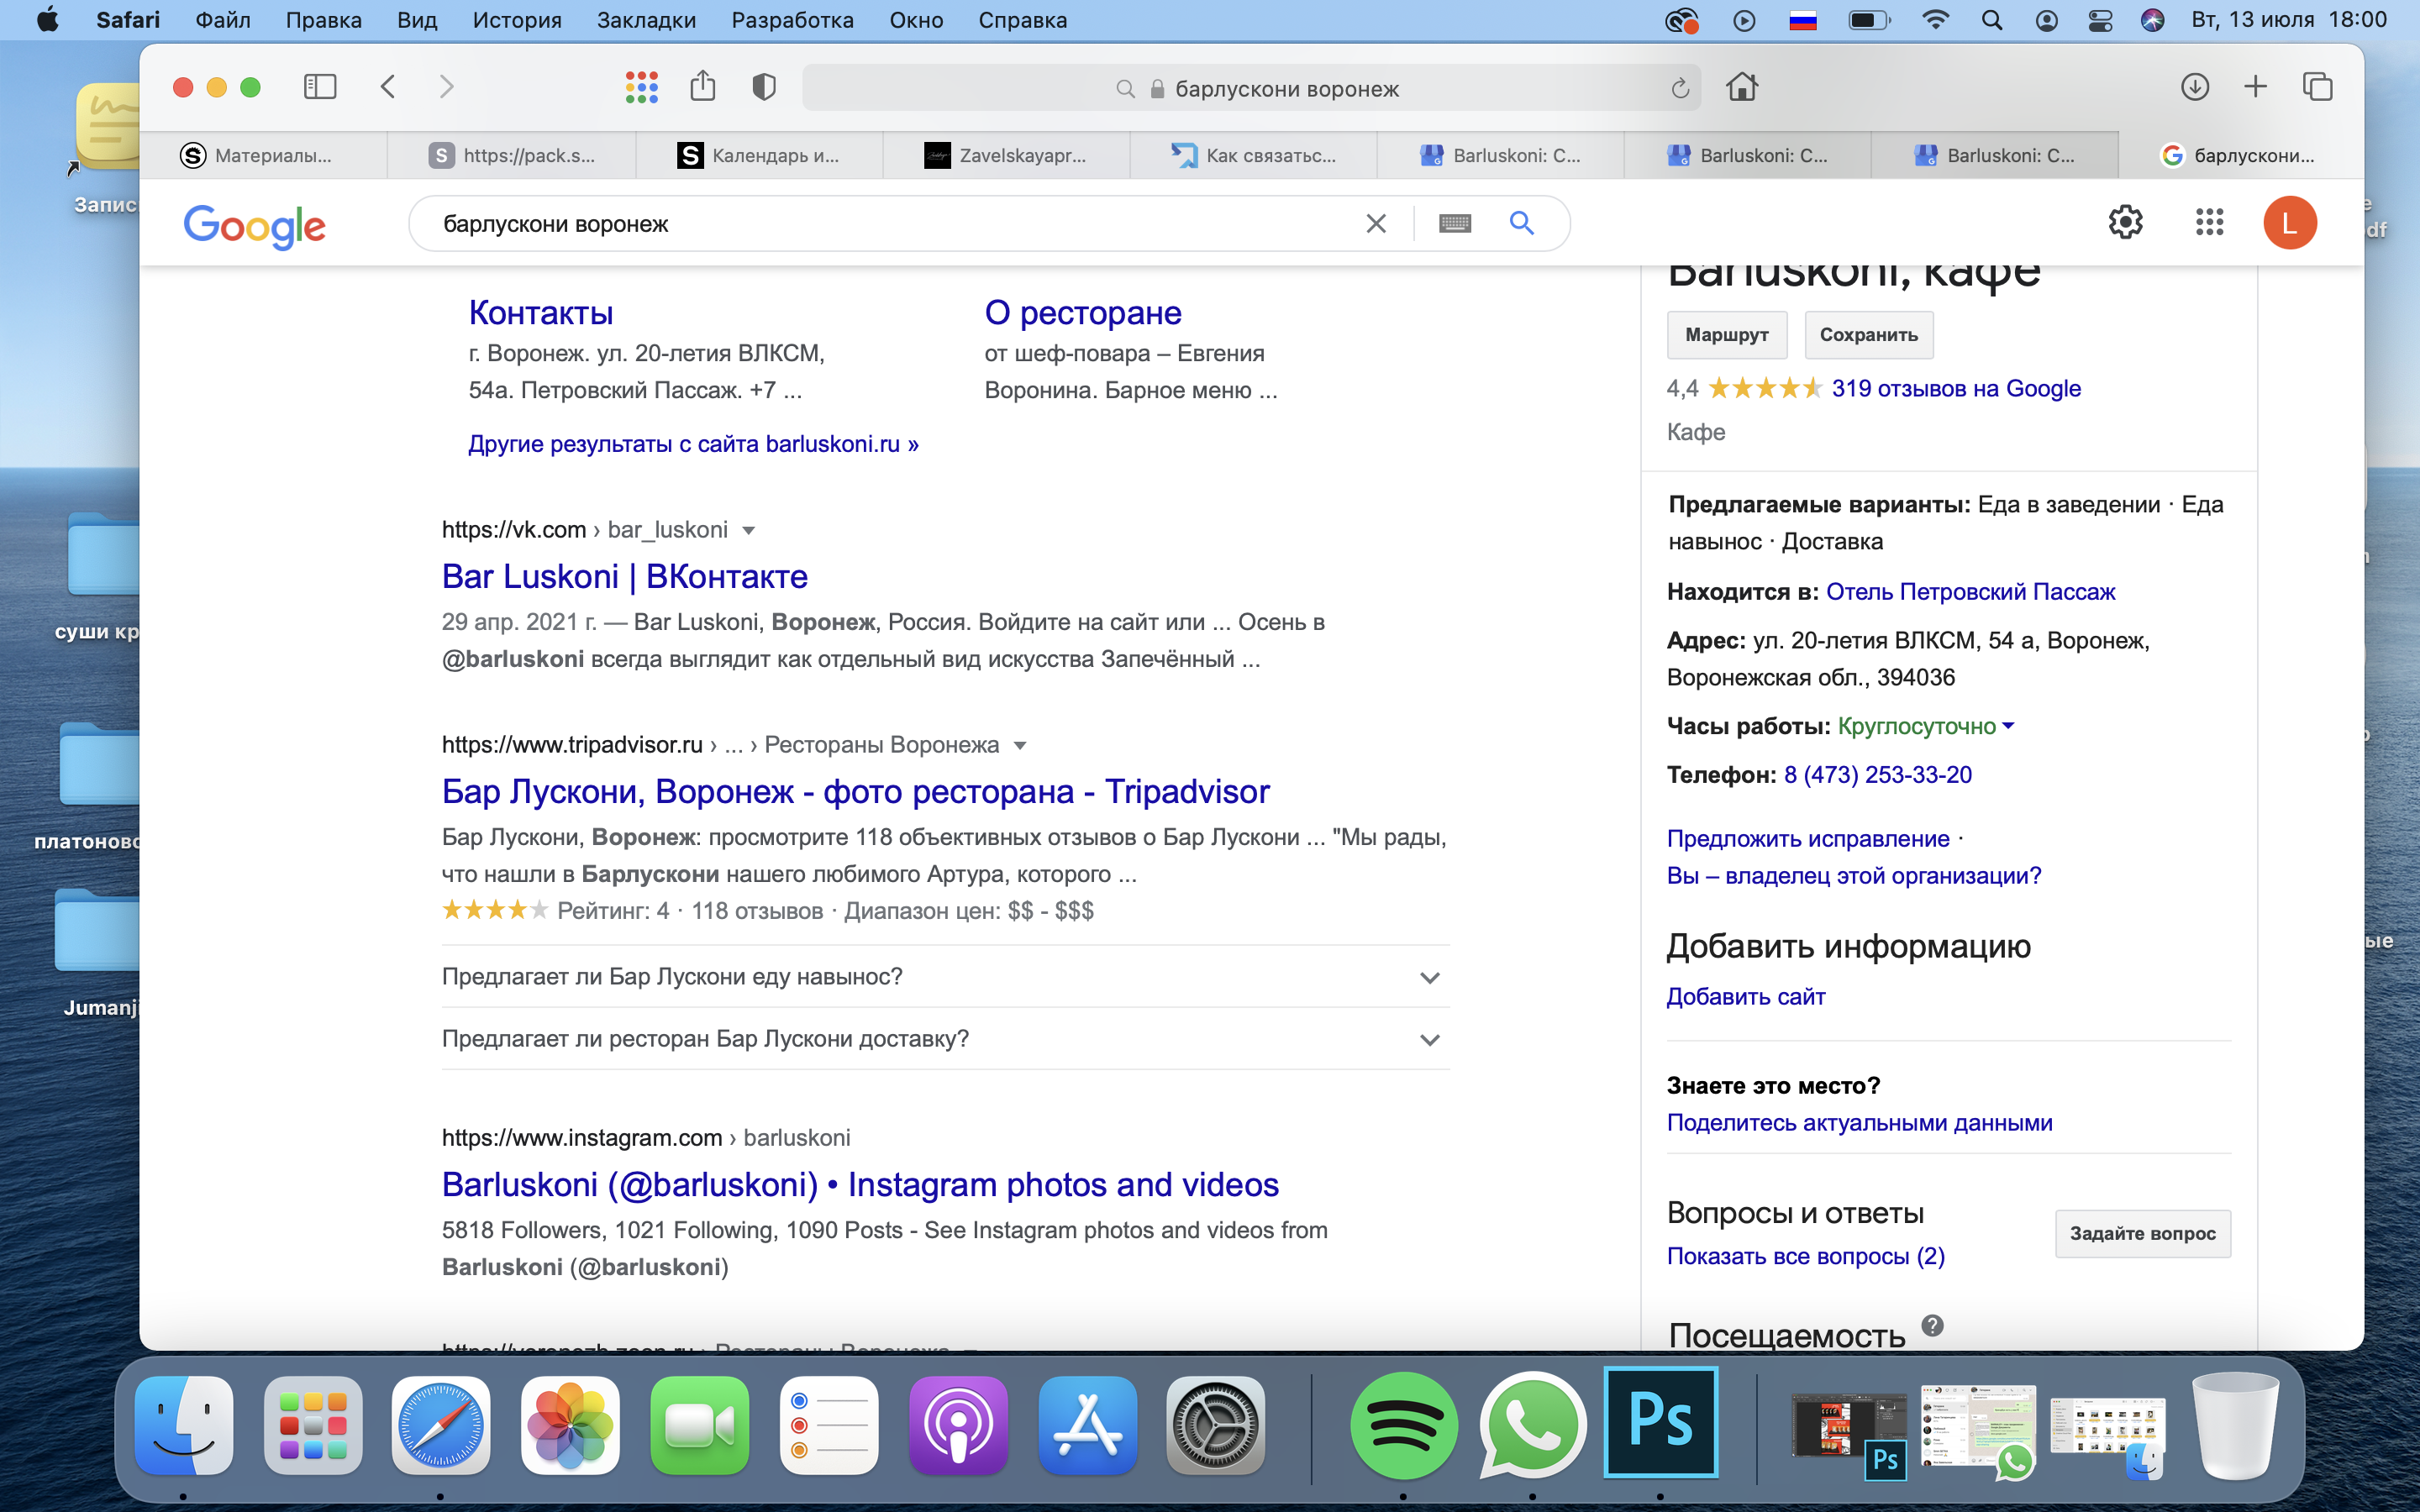Open the История menu
Viewport: 2420px width, 1512px height.
(517, 20)
